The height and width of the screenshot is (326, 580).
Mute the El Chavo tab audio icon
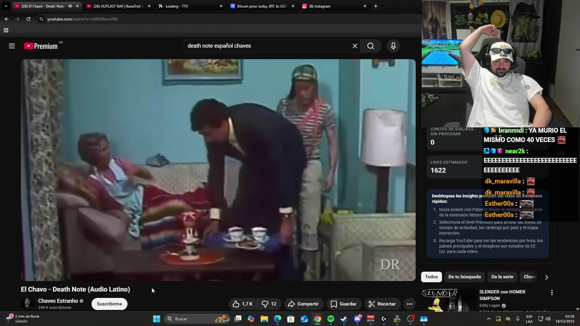(70, 6)
